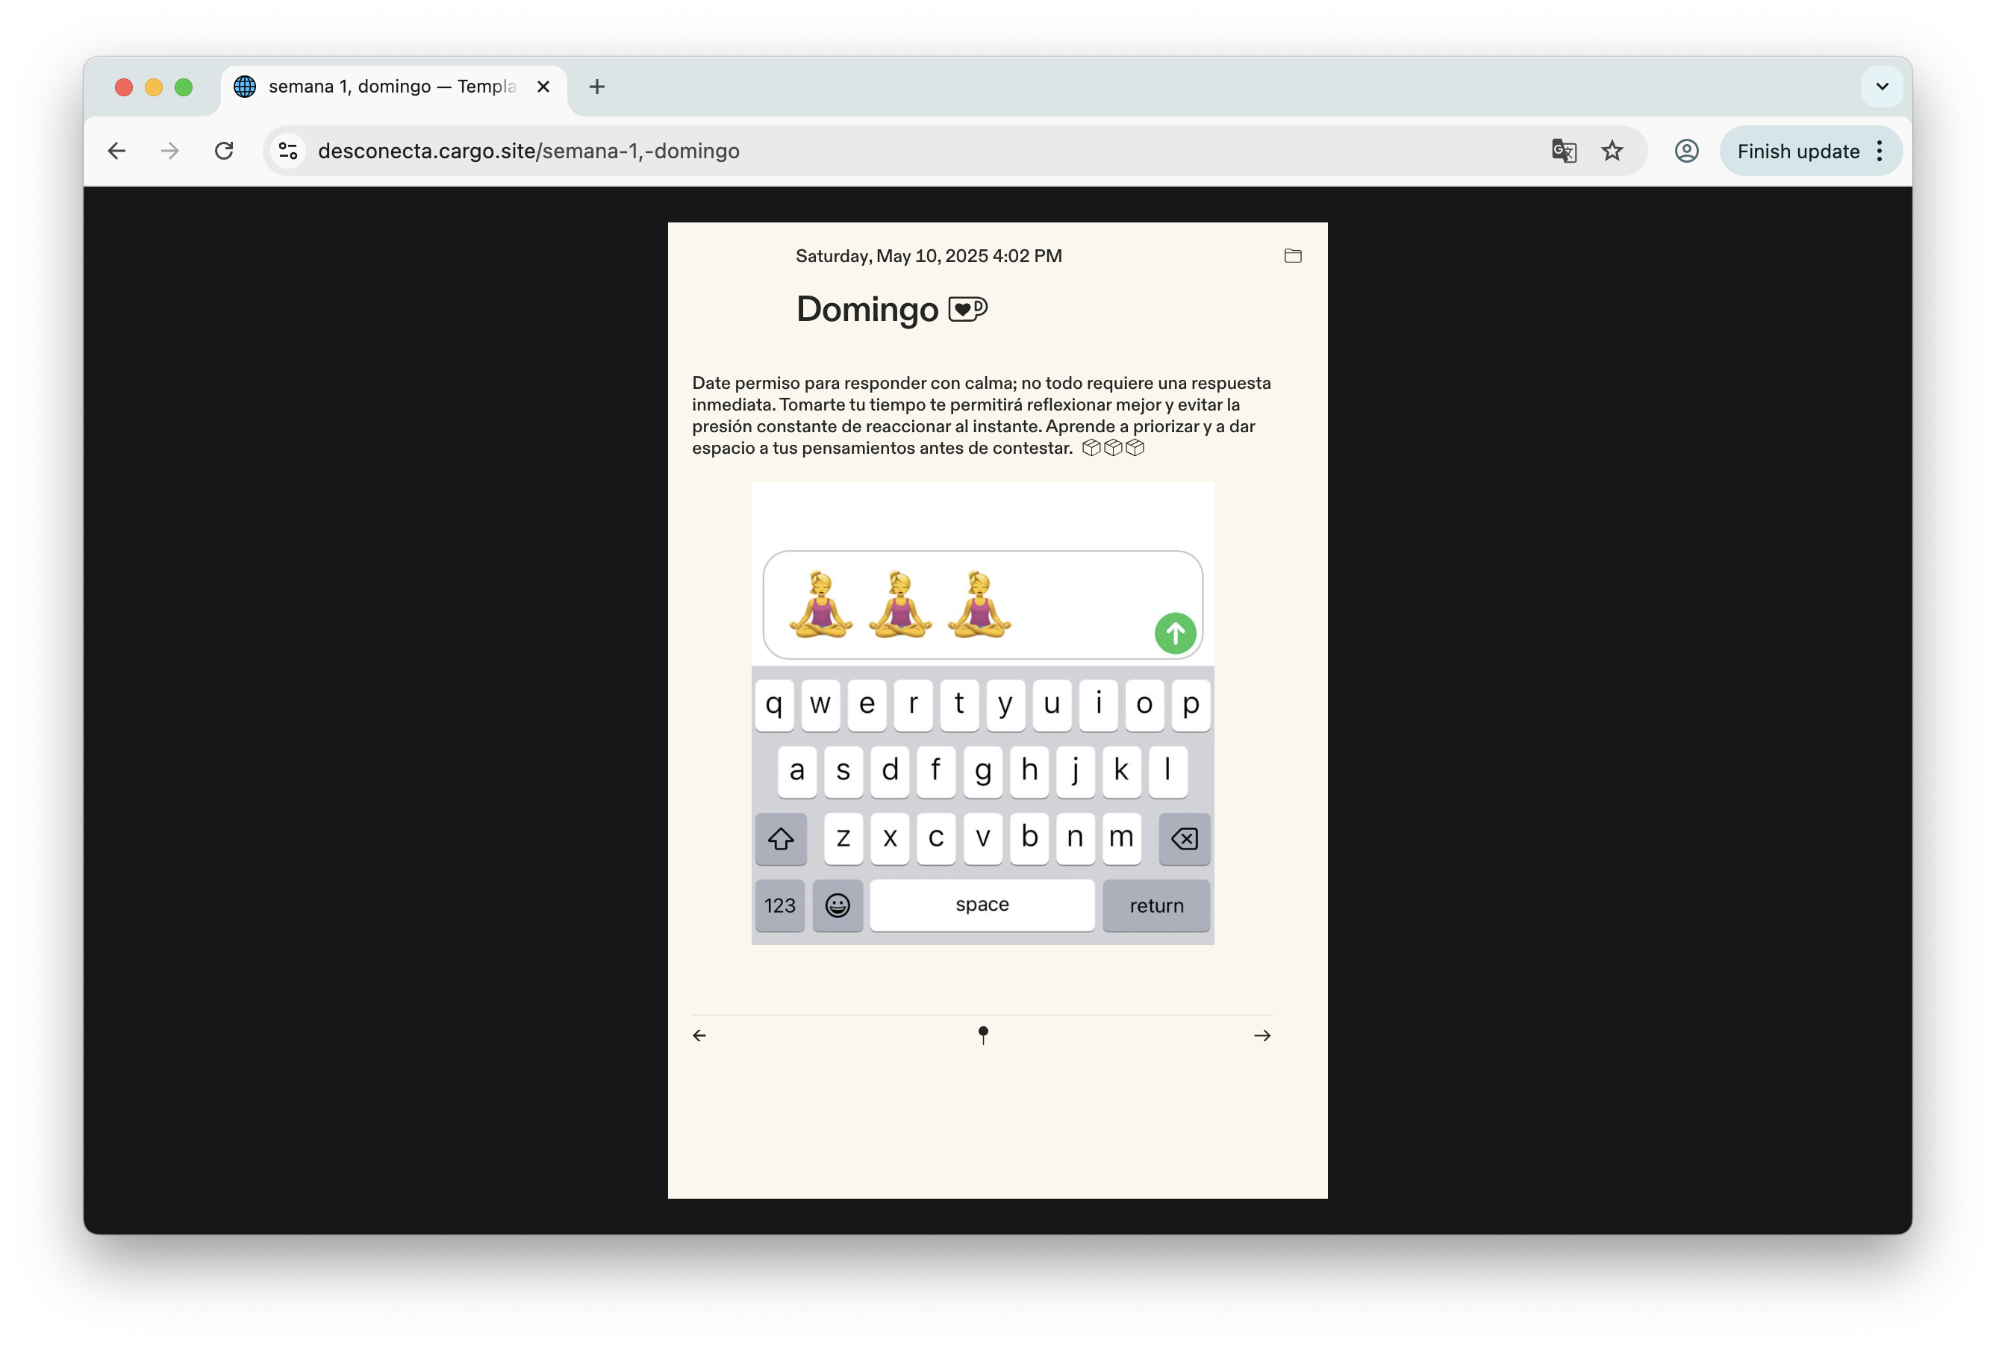This screenshot has width=1996, height=1345.
Task: Click the pin icon at page bottom
Action: pos(983,1035)
